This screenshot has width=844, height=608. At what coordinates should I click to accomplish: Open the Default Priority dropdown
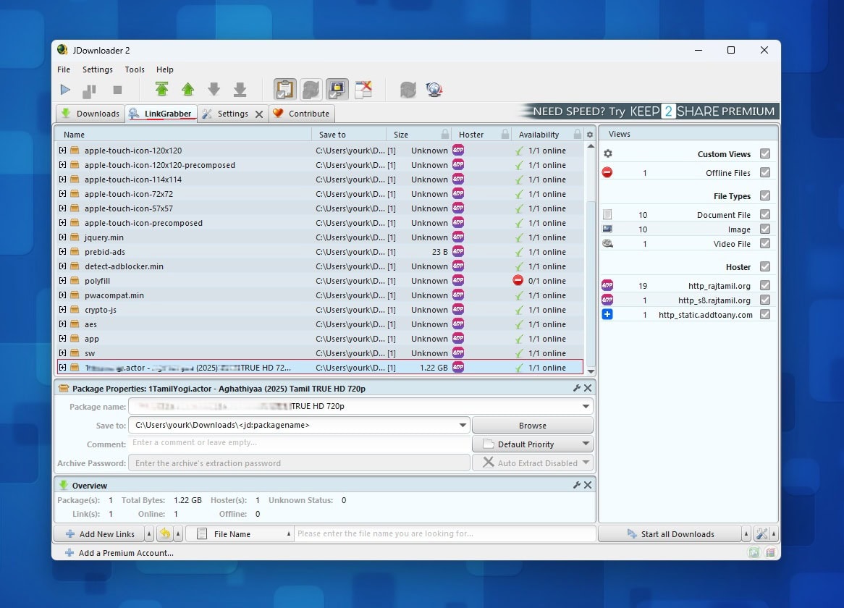[x=532, y=444]
